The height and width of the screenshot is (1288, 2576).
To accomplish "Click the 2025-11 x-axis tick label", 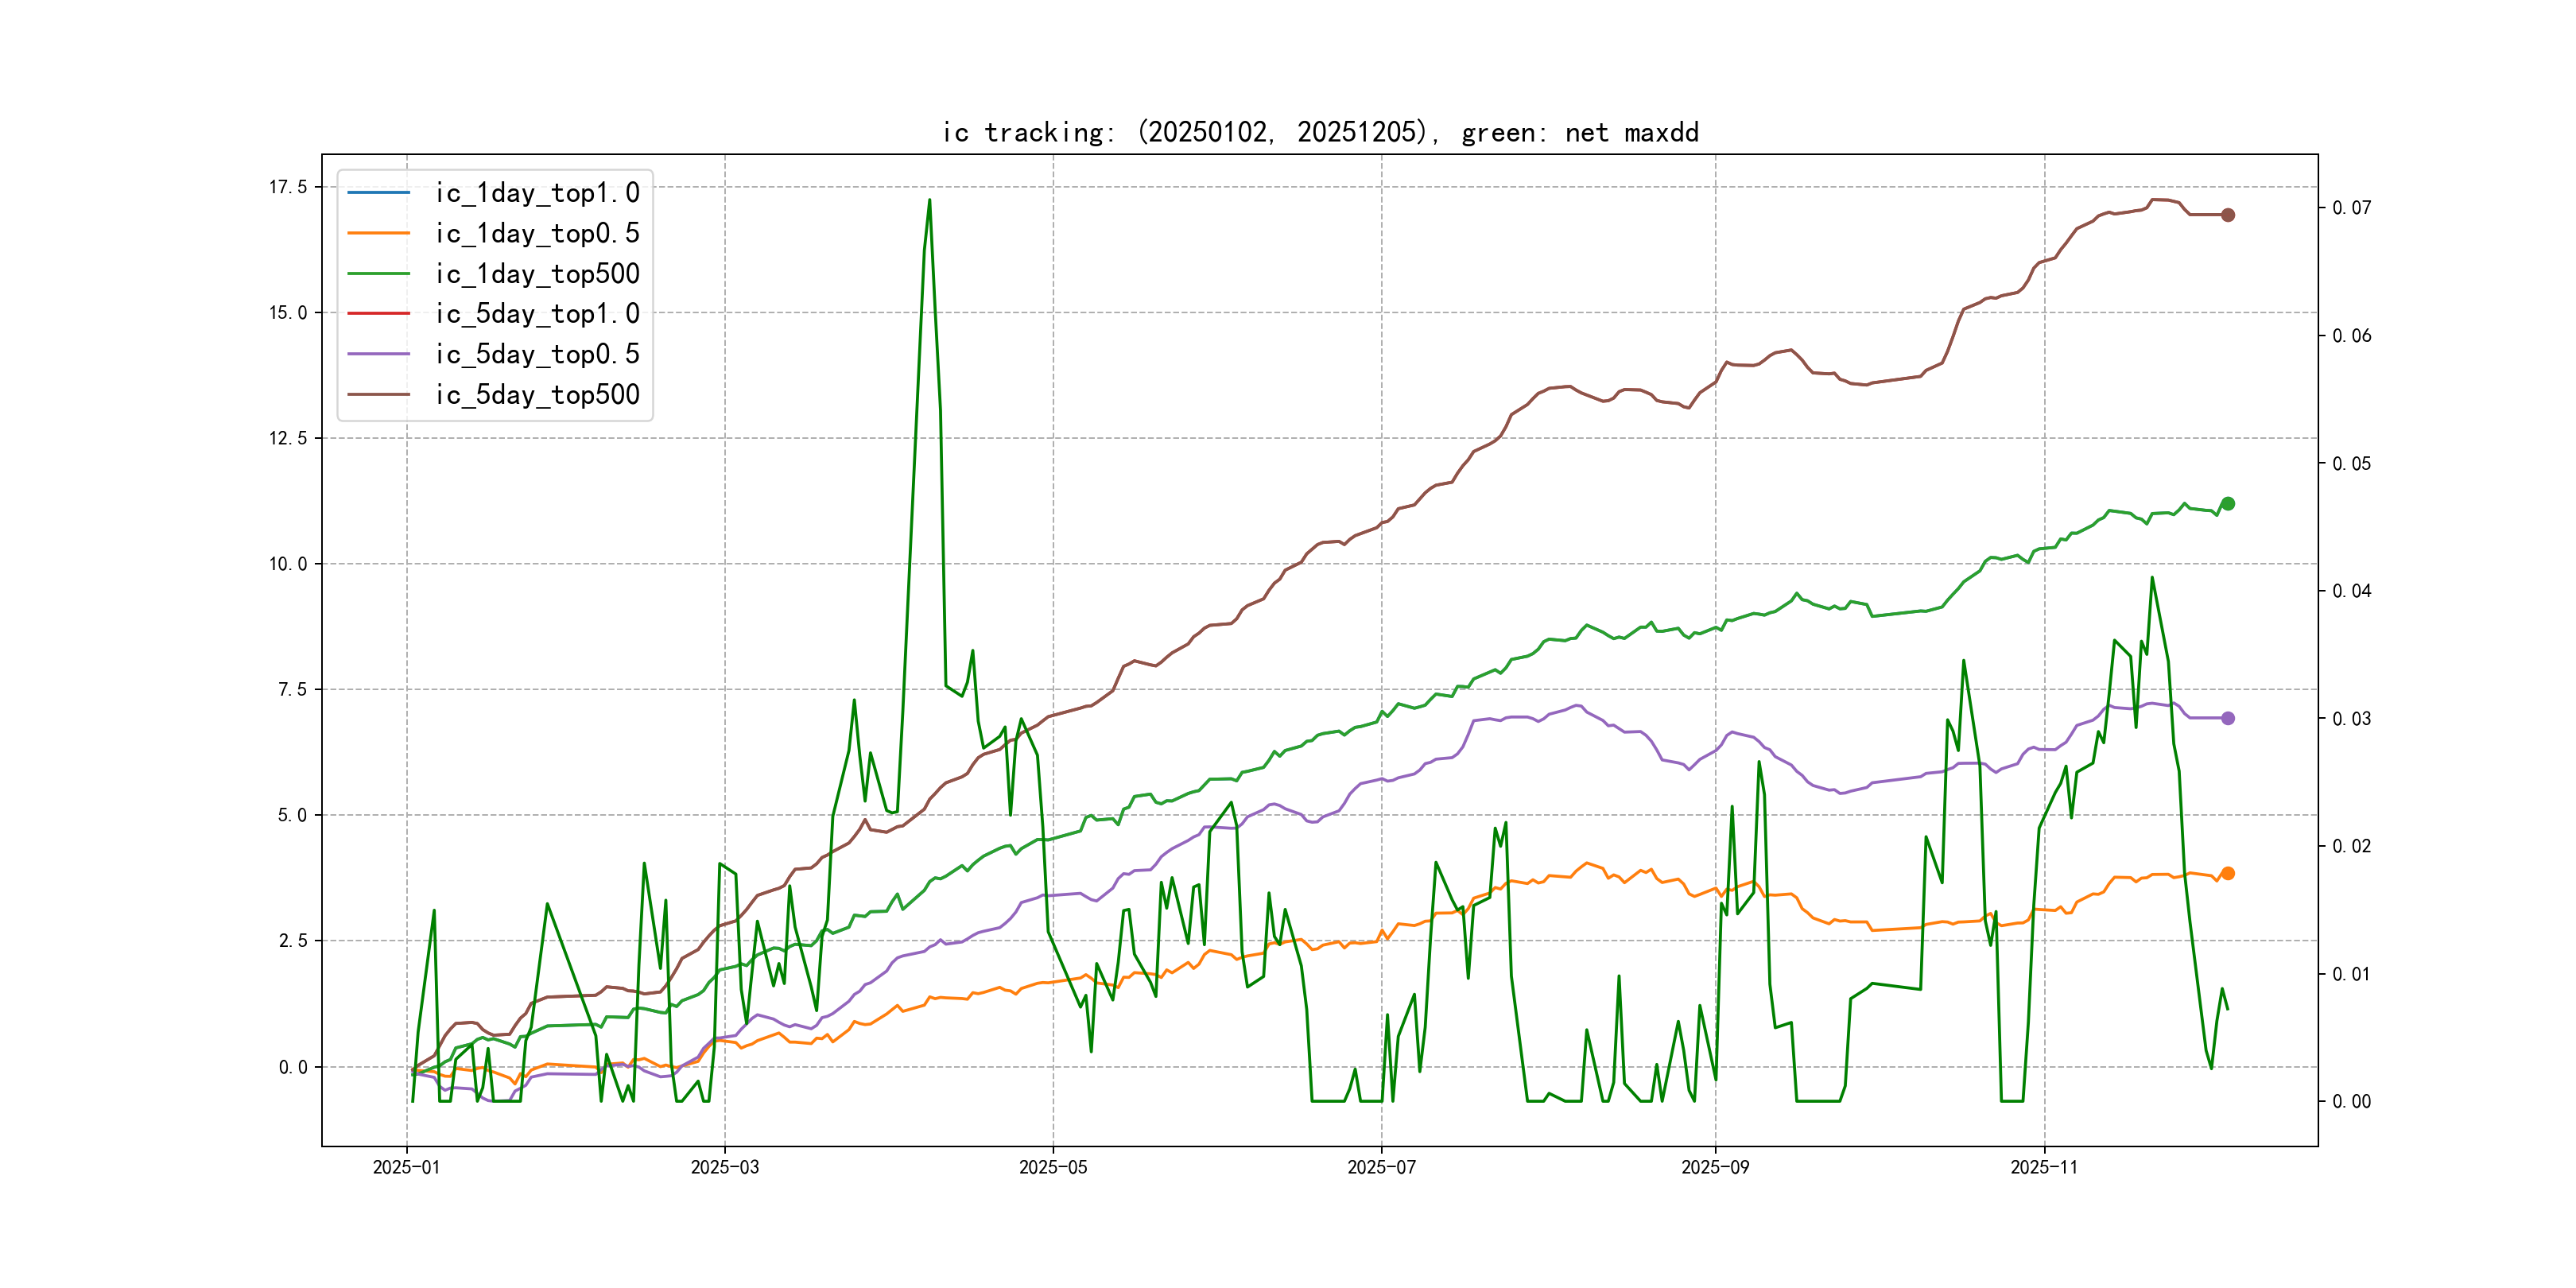I will pyautogui.click(x=2043, y=1167).
